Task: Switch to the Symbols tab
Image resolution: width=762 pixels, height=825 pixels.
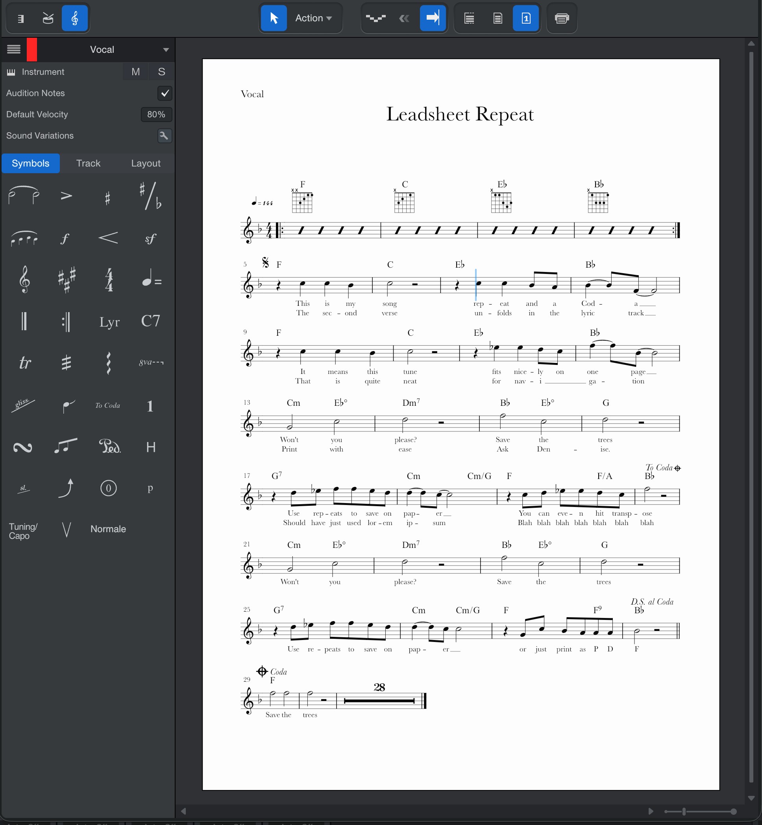Action: (31, 163)
